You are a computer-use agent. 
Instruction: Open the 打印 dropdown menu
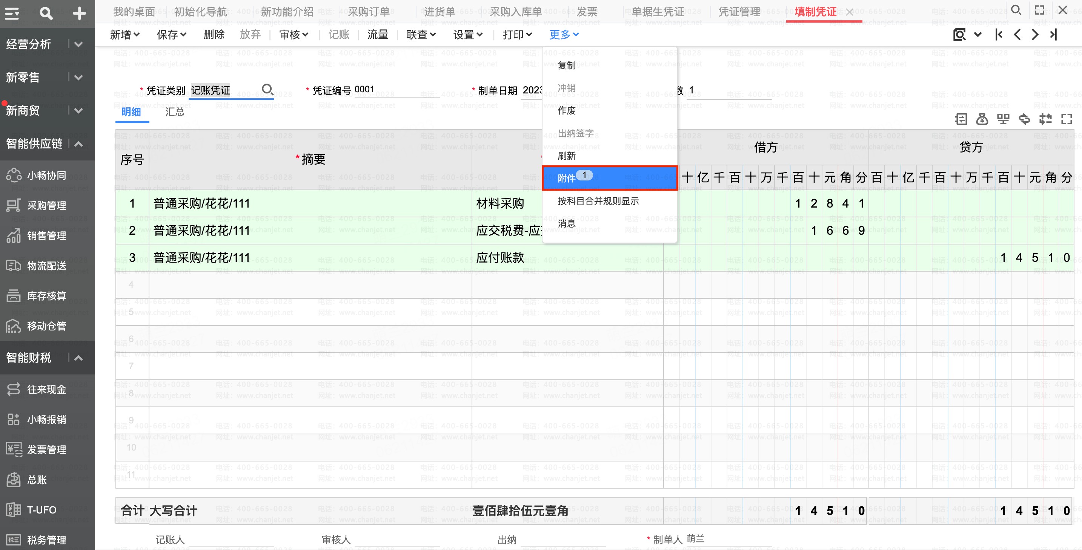click(x=518, y=34)
